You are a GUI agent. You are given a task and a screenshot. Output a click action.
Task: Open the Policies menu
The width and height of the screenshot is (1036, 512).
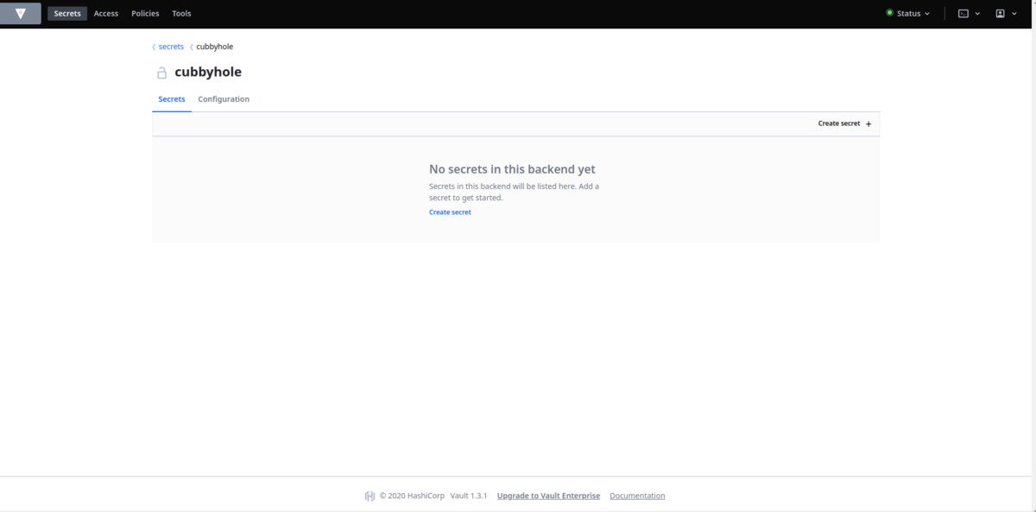[145, 14]
